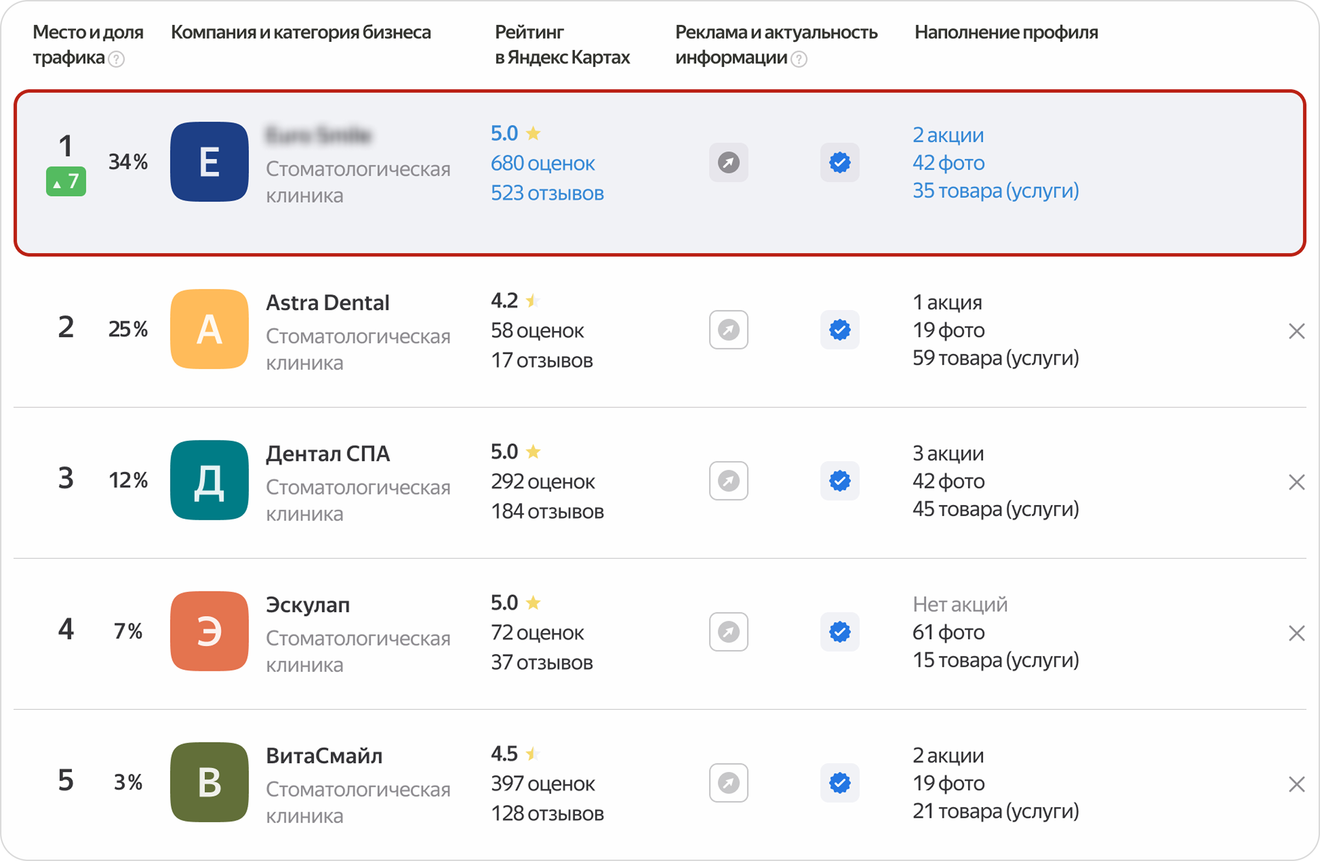Click verified badge for Эскулап
The image size is (1320, 861).
tap(840, 631)
